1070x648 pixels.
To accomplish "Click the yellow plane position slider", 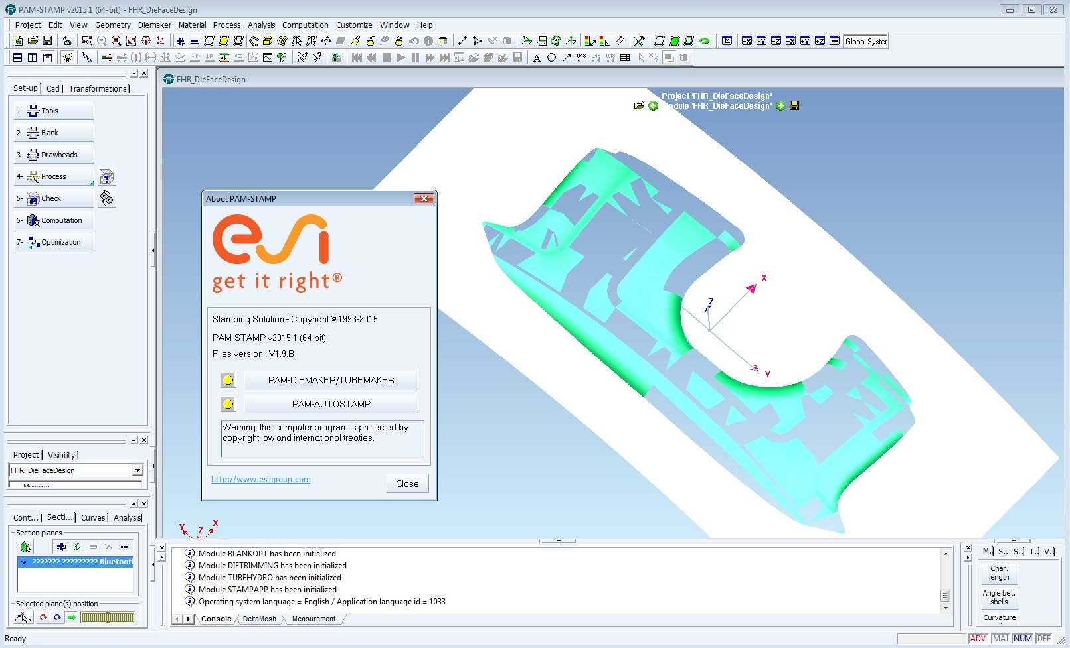I will (107, 617).
